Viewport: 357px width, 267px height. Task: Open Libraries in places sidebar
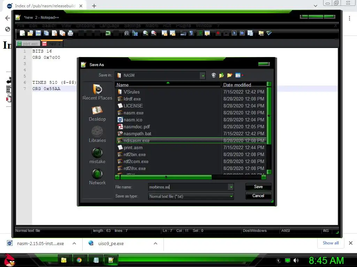tap(97, 135)
